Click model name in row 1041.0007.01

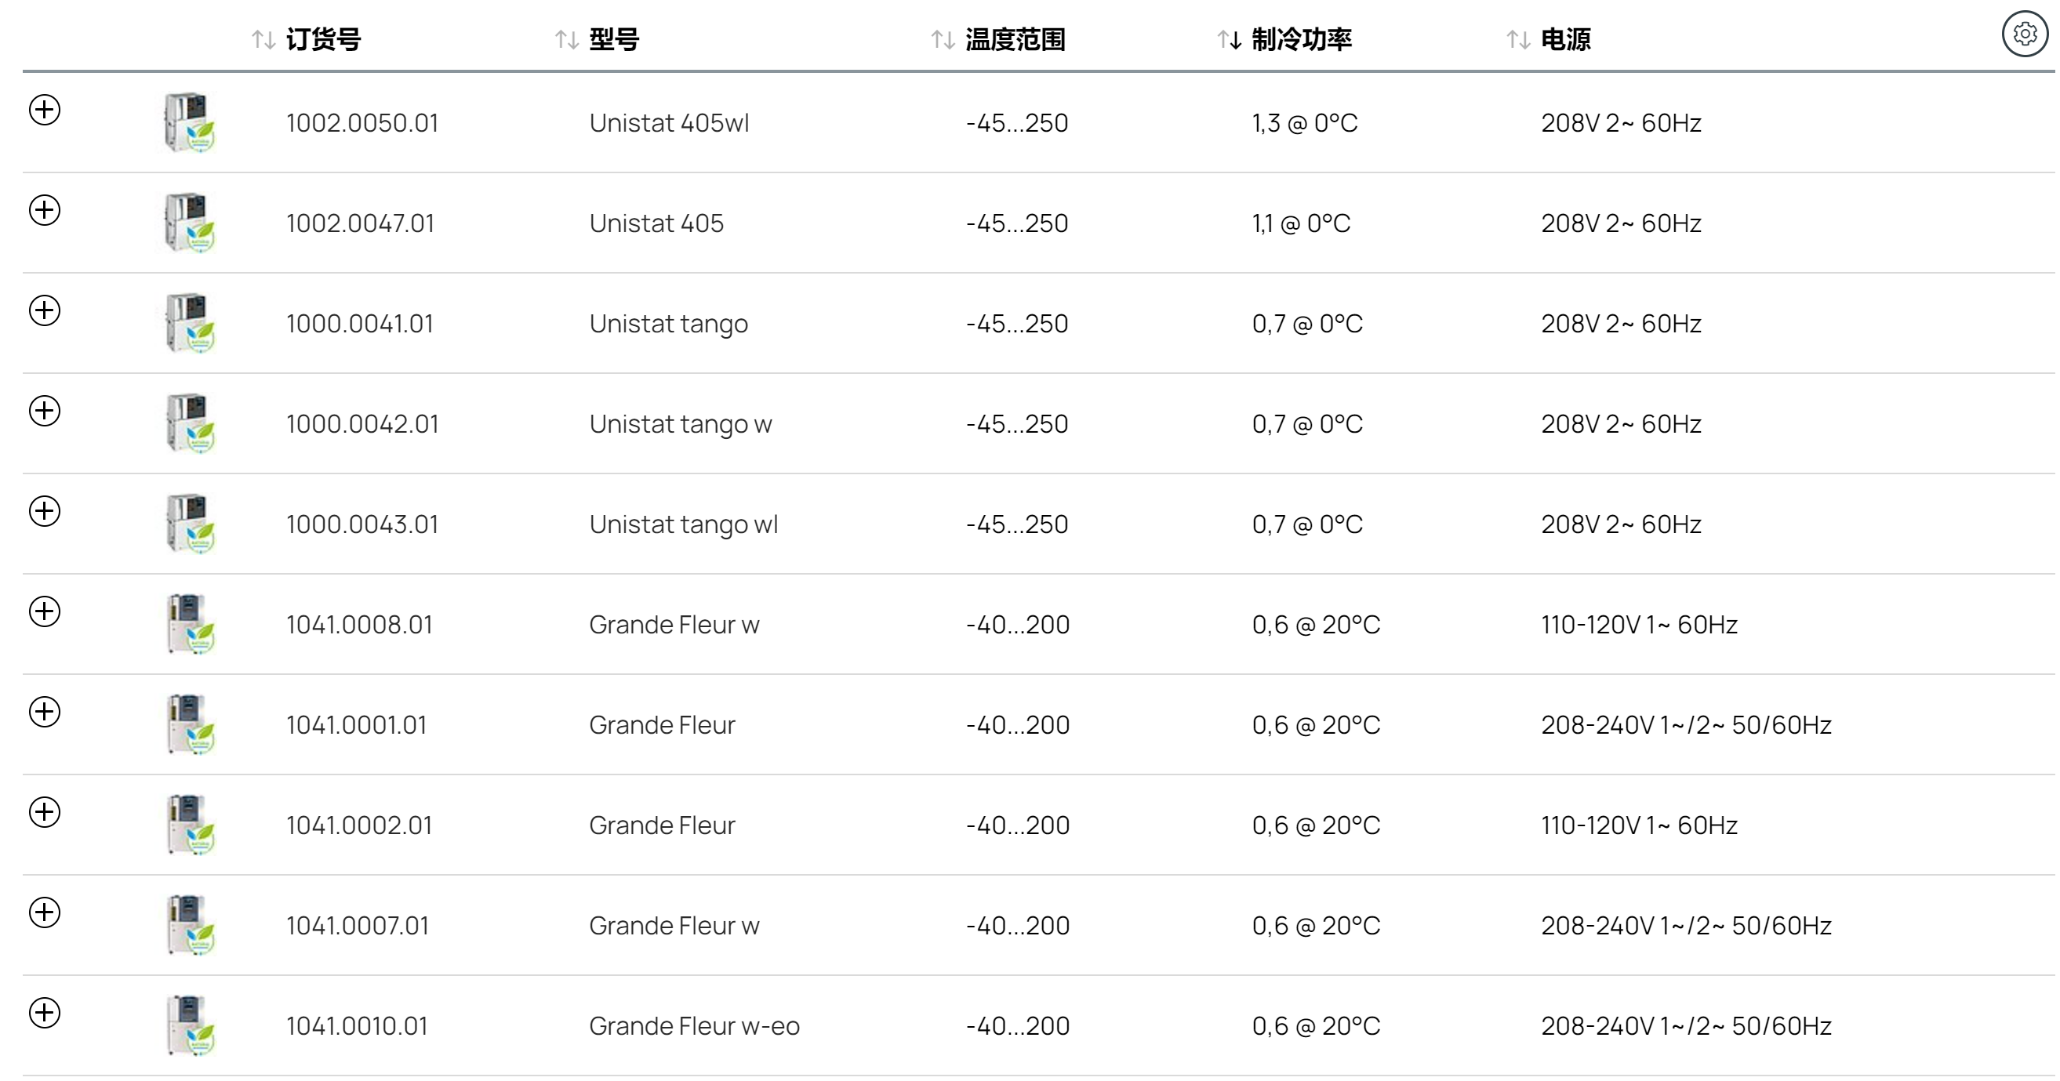pos(674,925)
